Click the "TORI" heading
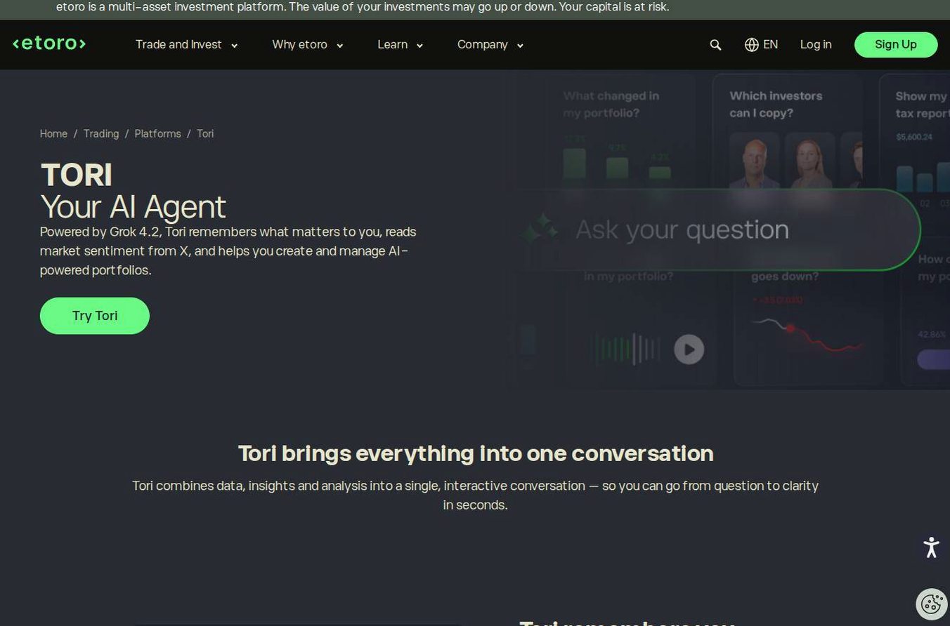The image size is (950, 626). point(77,175)
